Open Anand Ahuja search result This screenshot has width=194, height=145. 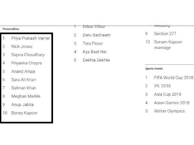pyautogui.click(x=23, y=72)
